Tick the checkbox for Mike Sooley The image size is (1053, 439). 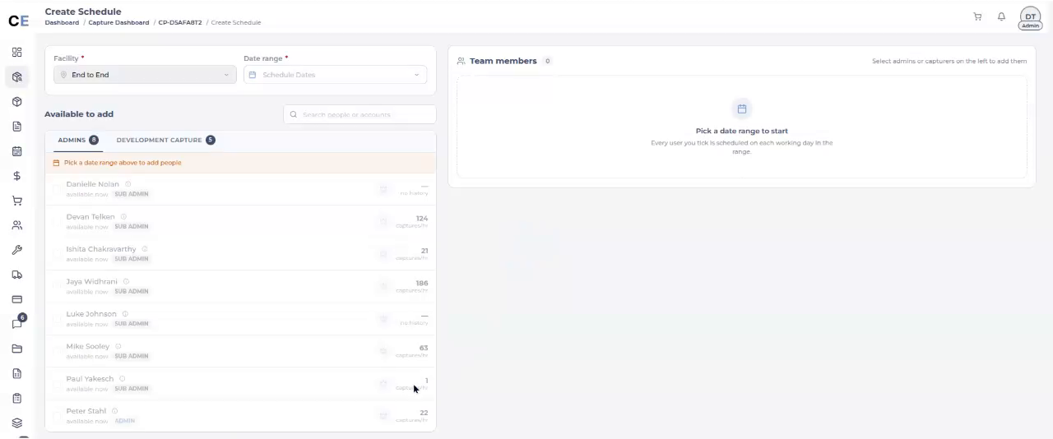click(x=57, y=351)
